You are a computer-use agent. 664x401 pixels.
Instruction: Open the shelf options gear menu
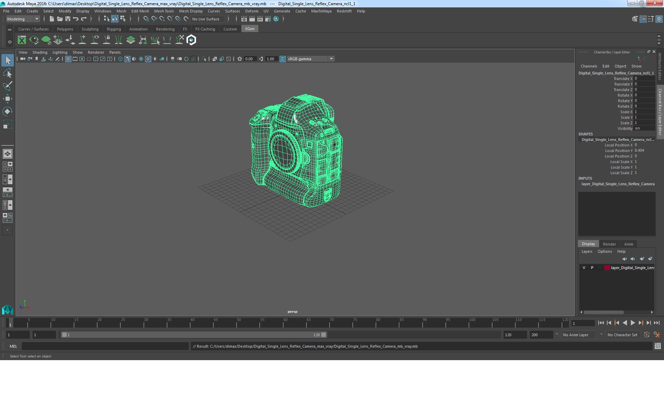(x=10, y=42)
